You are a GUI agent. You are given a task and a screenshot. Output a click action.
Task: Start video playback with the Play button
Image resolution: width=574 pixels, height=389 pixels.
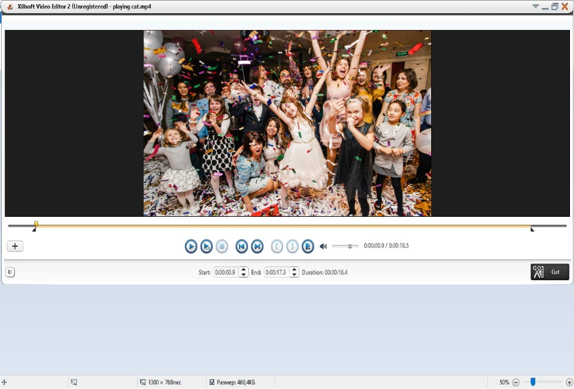coord(191,246)
